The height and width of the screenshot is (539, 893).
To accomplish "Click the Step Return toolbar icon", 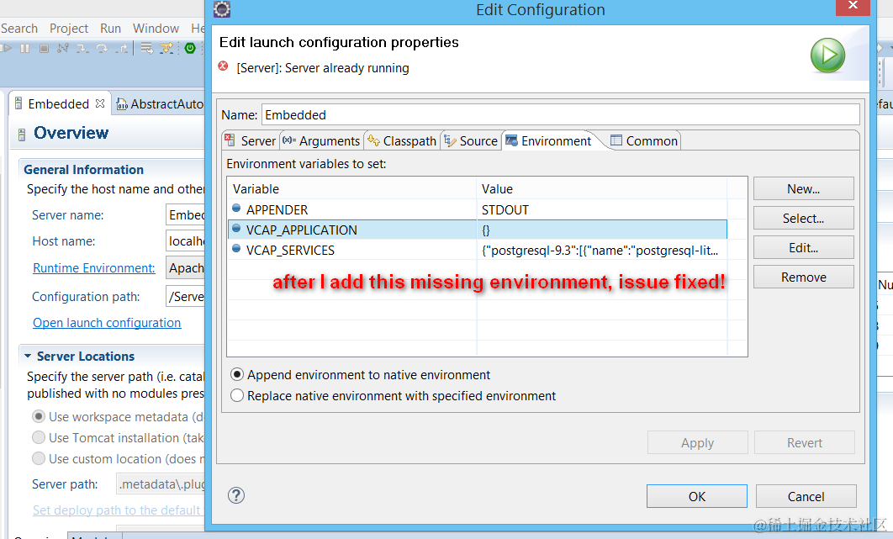I will pos(121,49).
